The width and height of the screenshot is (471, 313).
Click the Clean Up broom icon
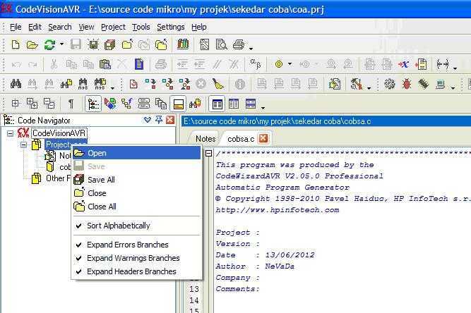(217, 84)
